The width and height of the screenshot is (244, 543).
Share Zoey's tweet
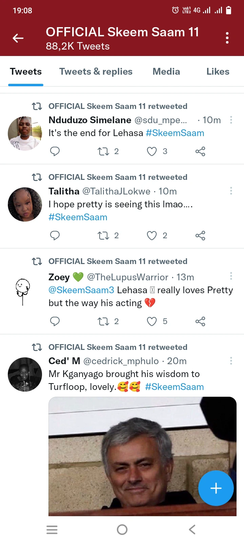[200, 321]
